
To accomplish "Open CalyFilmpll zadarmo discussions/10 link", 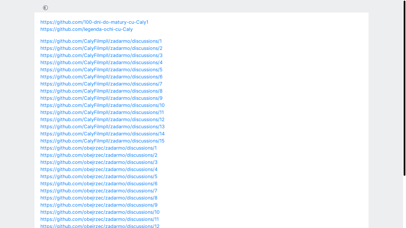I will (x=103, y=105).
